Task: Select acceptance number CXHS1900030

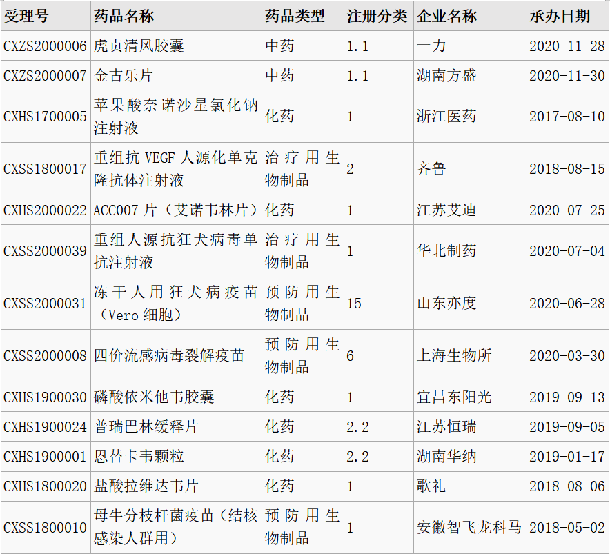Action: 45,397
